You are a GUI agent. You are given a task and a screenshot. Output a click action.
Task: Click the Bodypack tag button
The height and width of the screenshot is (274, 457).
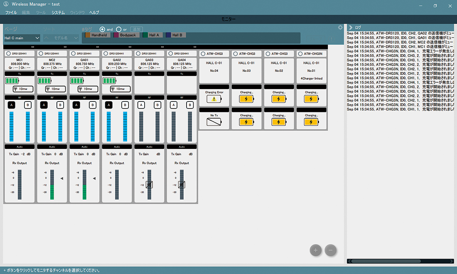125,35
